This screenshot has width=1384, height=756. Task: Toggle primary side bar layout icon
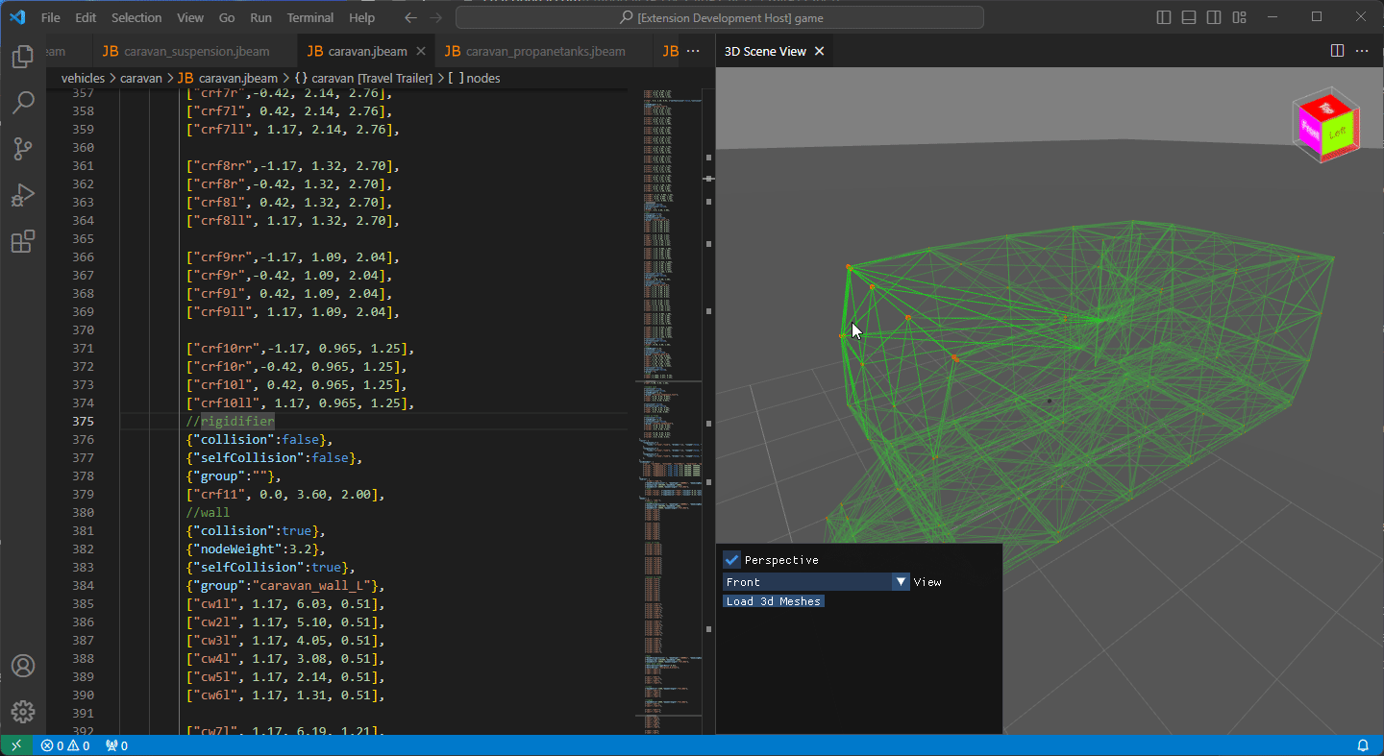(x=1164, y=17)
